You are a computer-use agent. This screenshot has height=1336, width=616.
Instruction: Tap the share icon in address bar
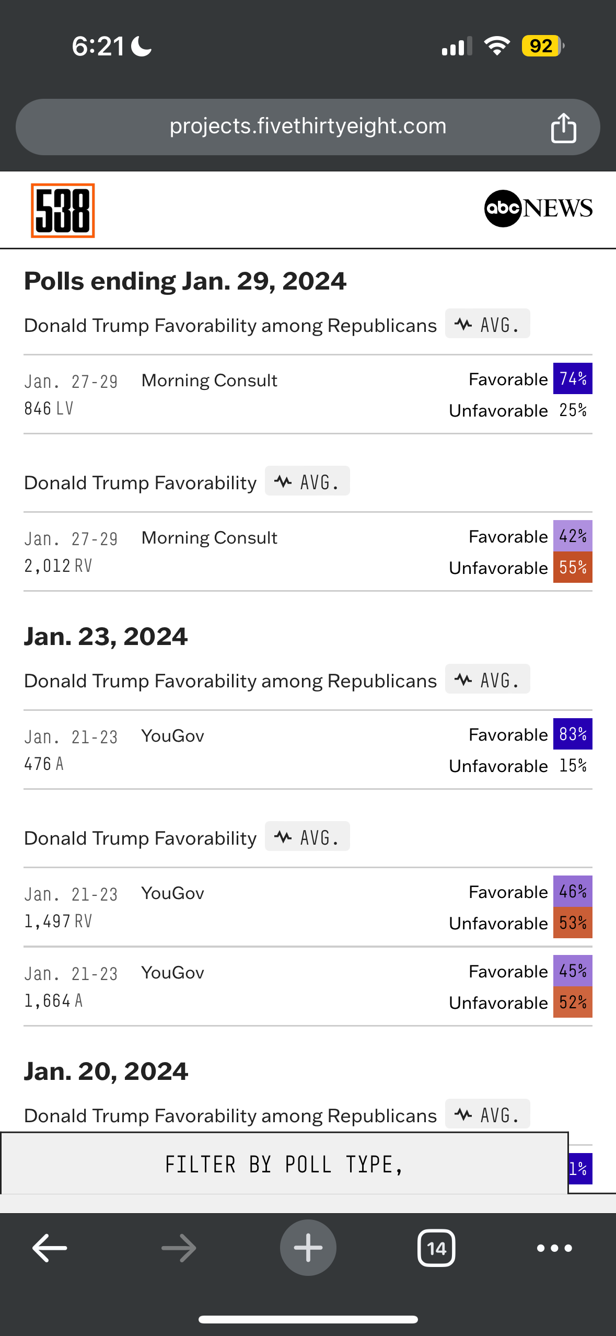[x=563, y=128]
